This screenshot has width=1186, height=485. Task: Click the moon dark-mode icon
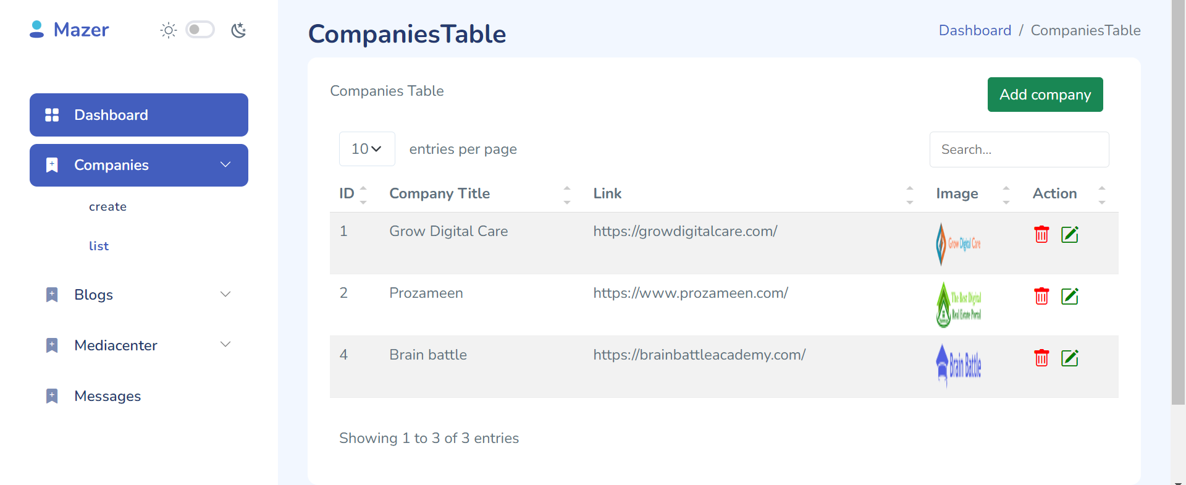[x=239, y=30]
